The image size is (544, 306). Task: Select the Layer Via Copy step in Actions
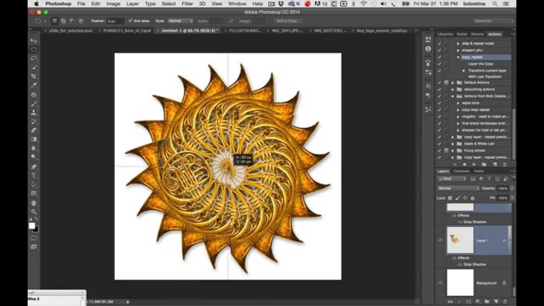[481, 64]
